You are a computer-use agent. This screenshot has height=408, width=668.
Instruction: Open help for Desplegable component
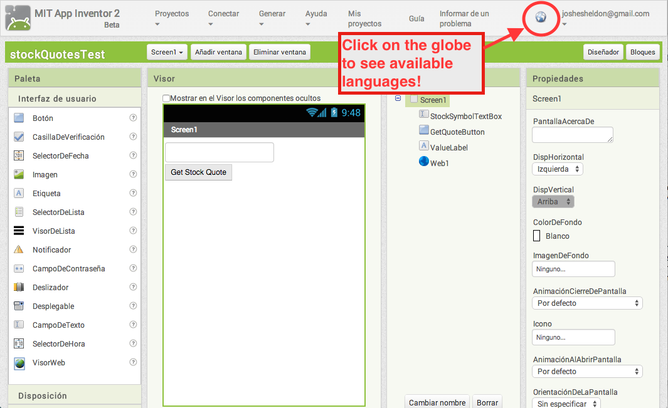point(133,305)
